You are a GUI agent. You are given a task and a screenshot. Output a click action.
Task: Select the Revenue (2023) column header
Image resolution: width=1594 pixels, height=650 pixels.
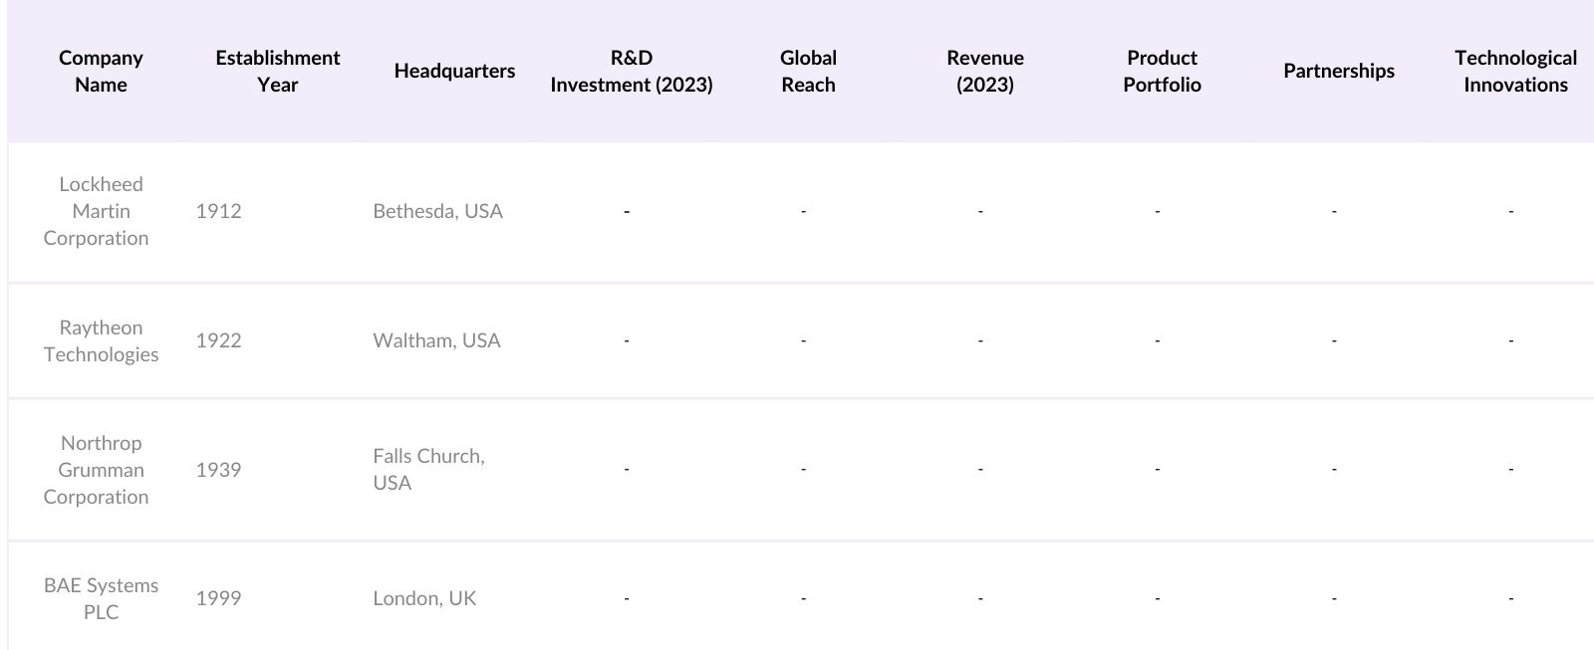984,71
